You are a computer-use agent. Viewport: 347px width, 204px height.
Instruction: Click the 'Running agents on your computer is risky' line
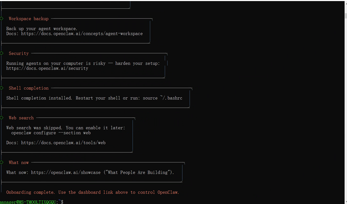click(83, 64)
